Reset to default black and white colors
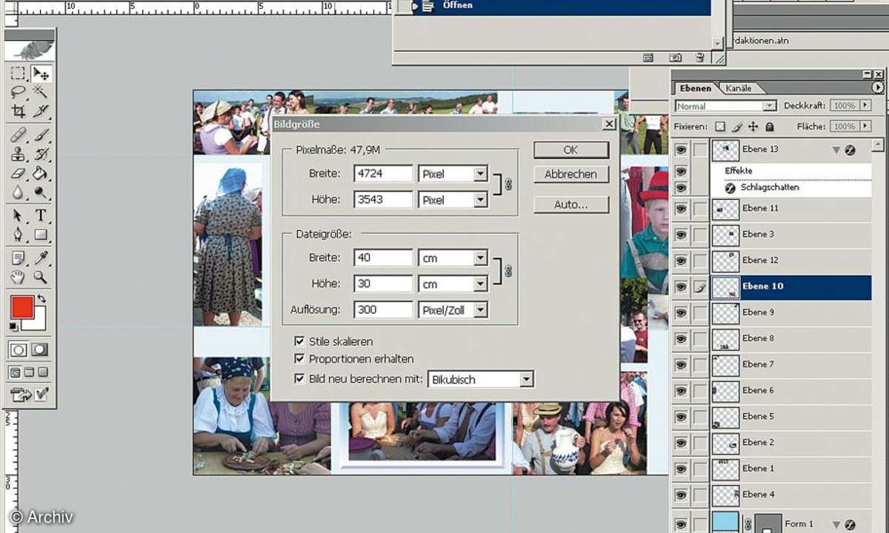This screenshot has width=889, height=533. (14, 326)
